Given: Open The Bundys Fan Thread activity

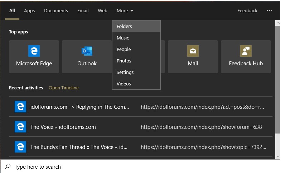Looking at the screenshot, I should point(141,147).
